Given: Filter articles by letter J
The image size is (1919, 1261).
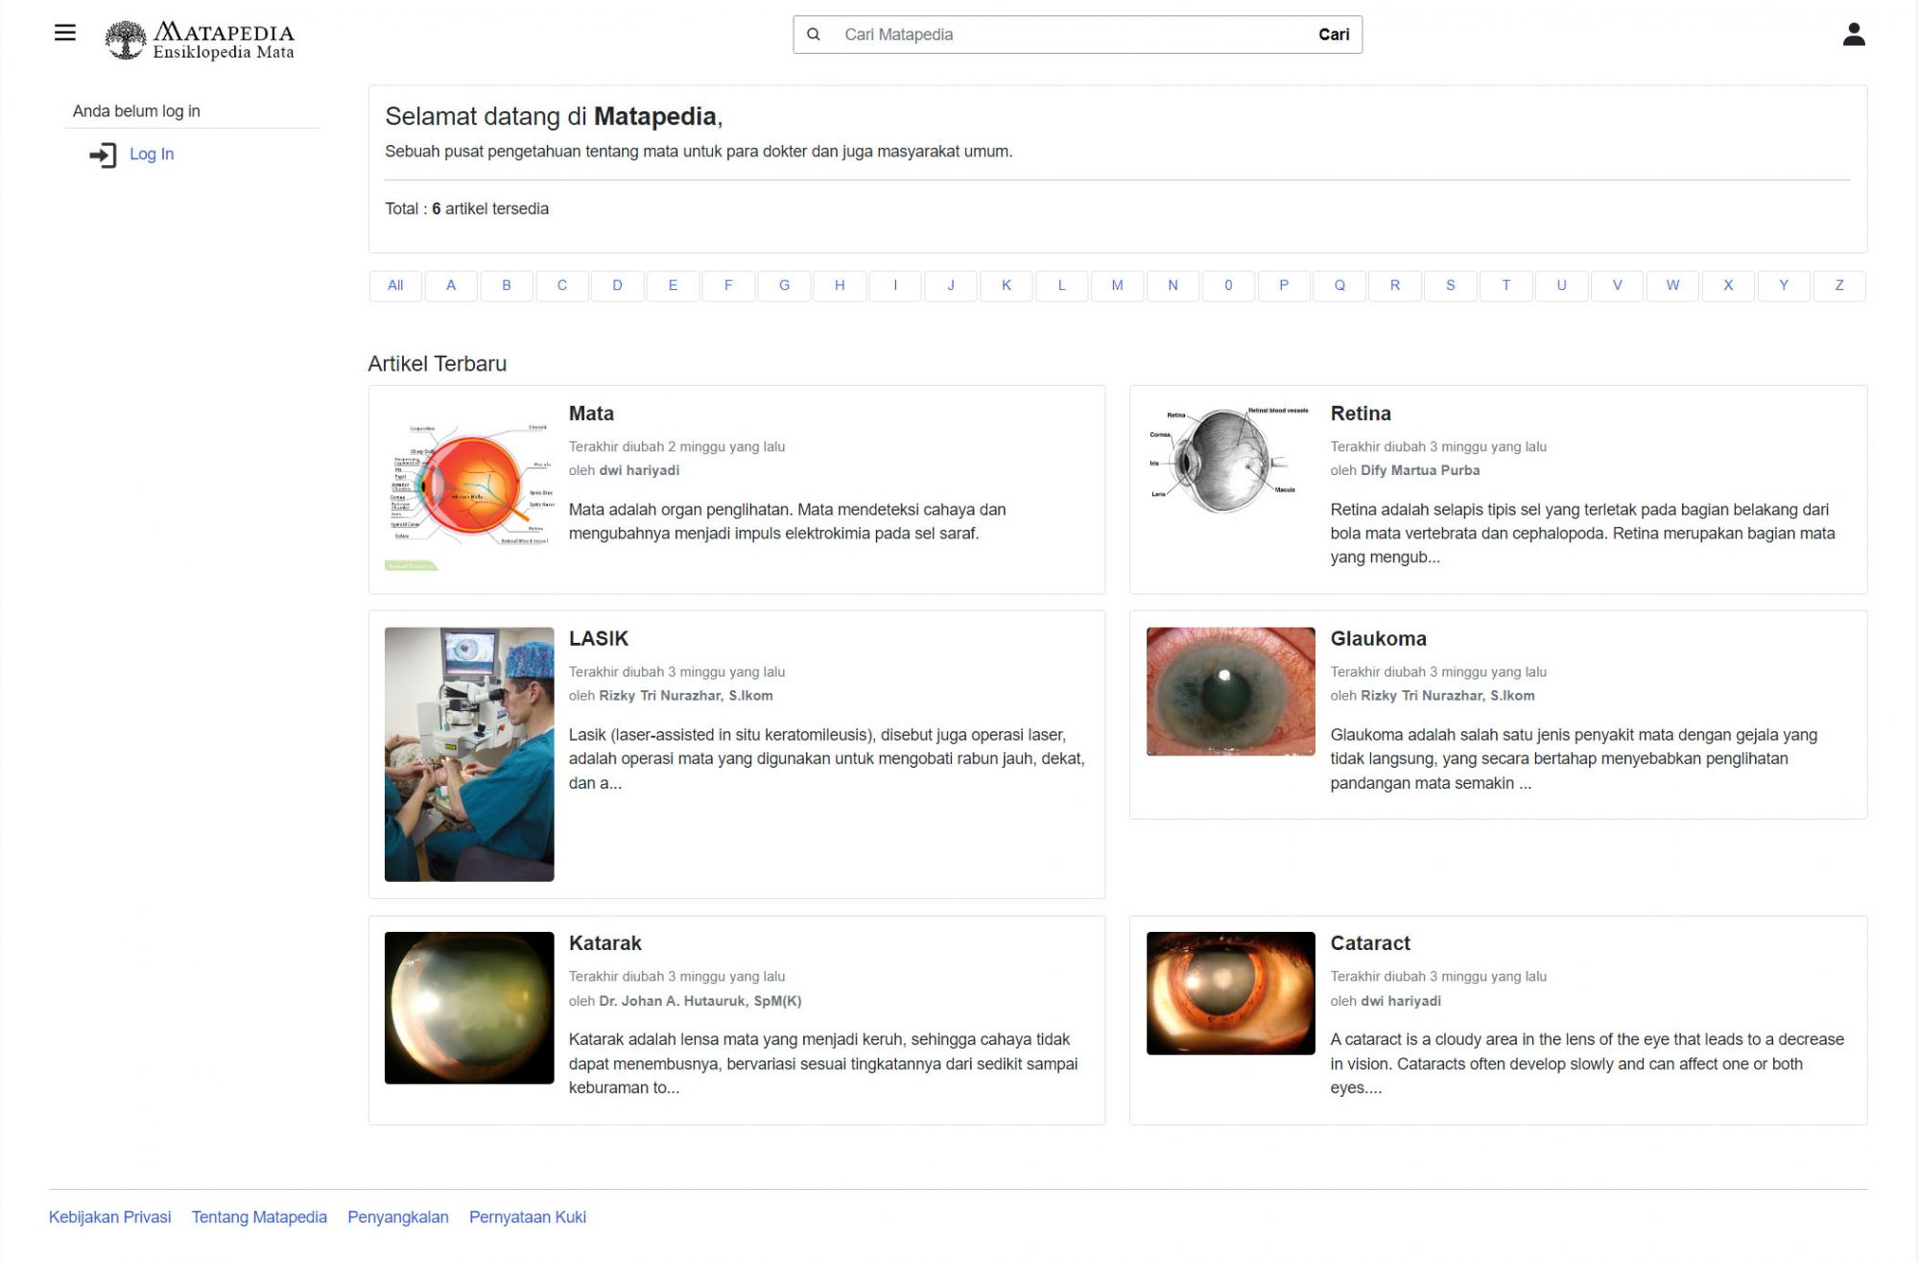Looking at the screenshot, I should pos(951,286).
